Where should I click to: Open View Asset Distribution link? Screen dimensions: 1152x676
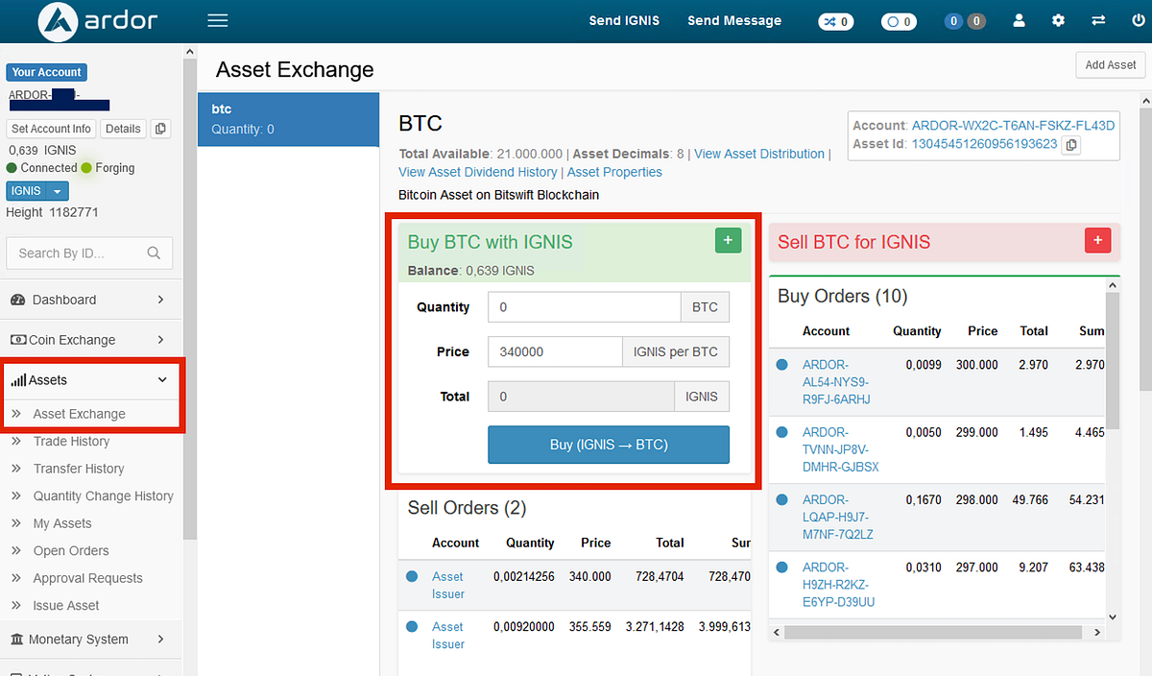(x=759, y=154)
